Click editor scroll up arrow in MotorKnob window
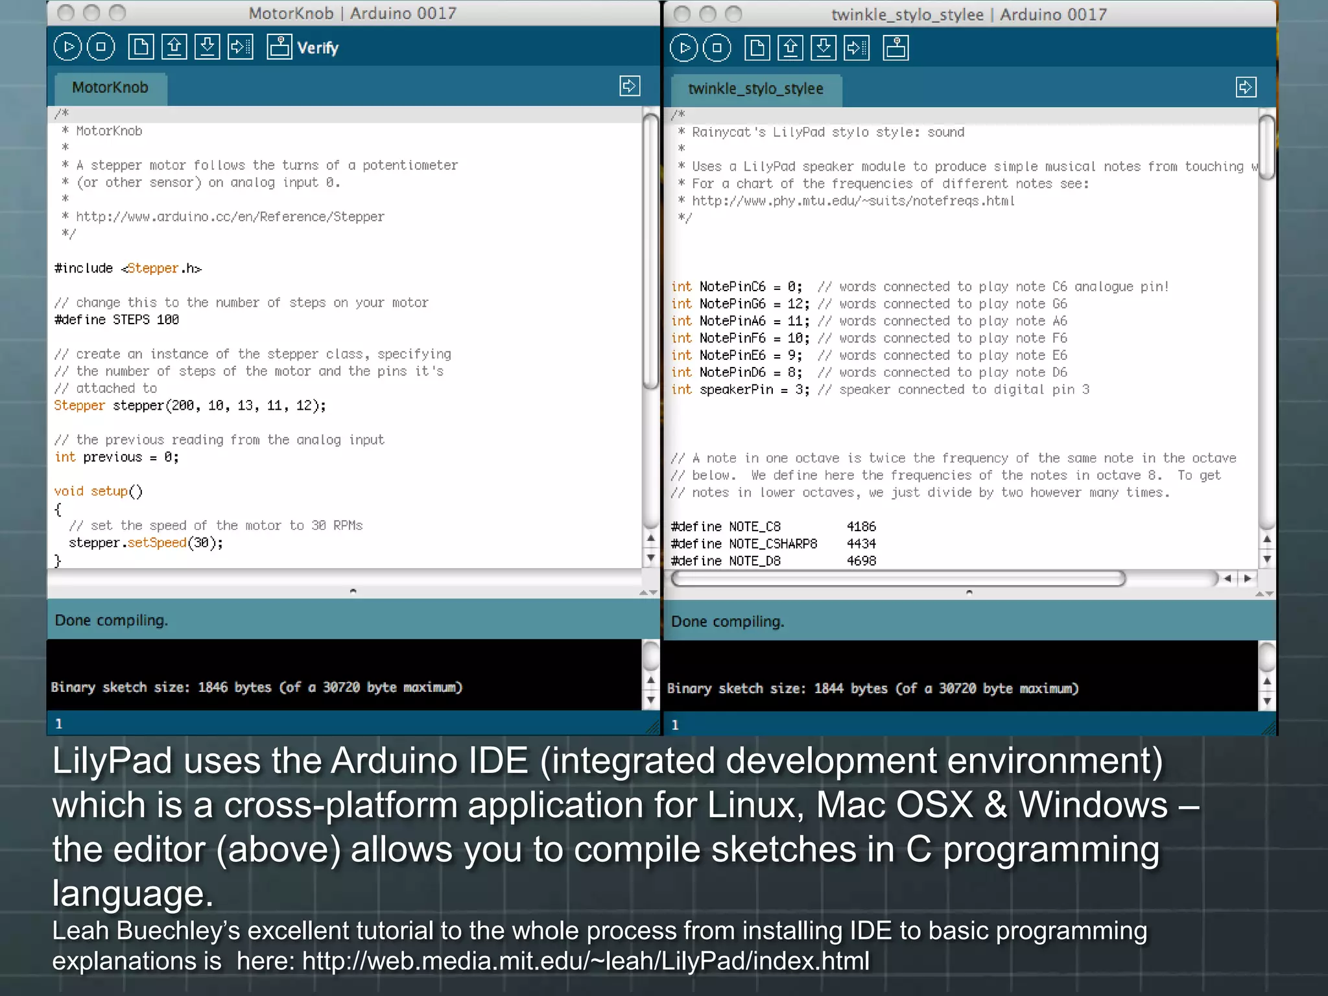The height and width of the screenshot is (996, 1328). 650,538
